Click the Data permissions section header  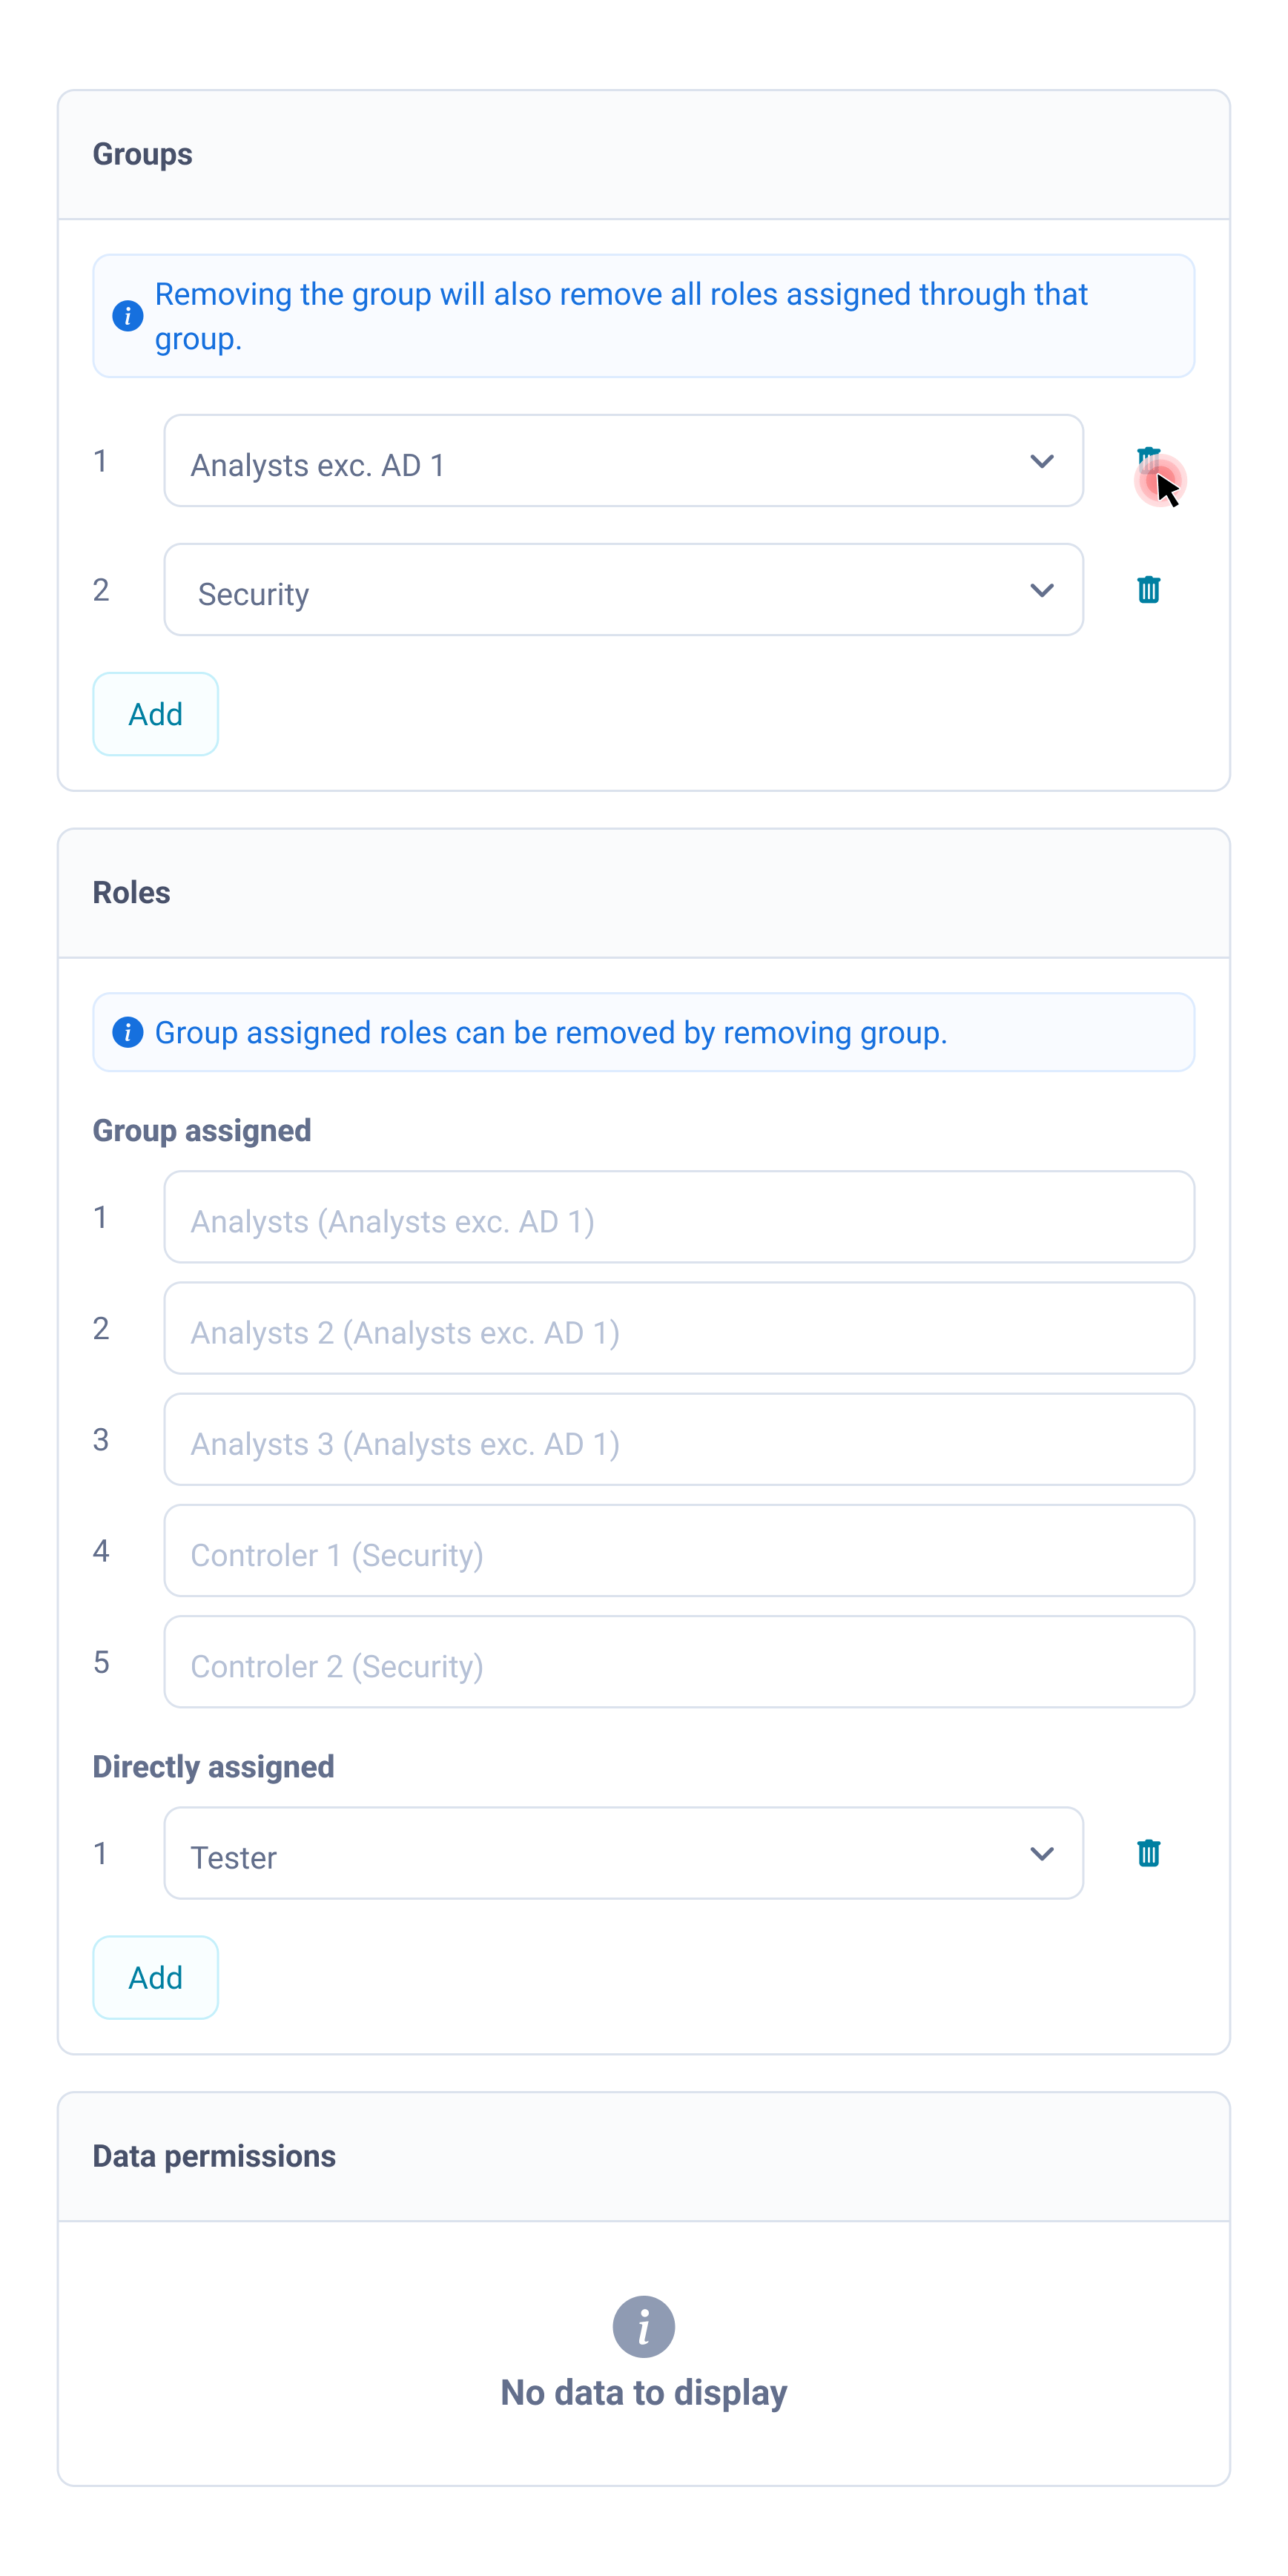point(214,2156)
